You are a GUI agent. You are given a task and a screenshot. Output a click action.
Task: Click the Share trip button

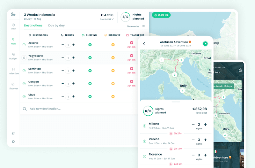161,15
